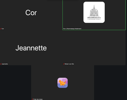Click the NEDERLAND subtitle in the logo
127x100 pixels.
point(94,19)
